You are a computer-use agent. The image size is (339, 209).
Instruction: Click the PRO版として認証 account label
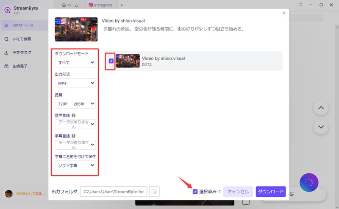tap(30, 194)
